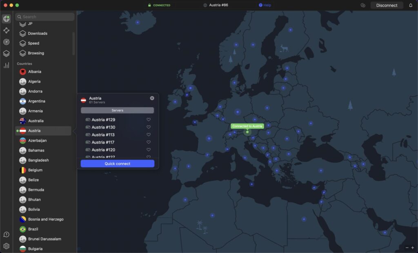Click the server dot on Iceland
The image size is (418, 253).
138,22
